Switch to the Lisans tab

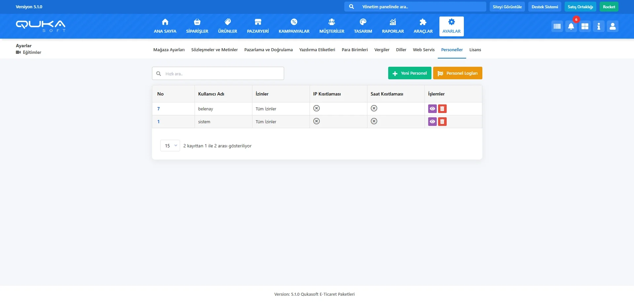pos(475,50)
